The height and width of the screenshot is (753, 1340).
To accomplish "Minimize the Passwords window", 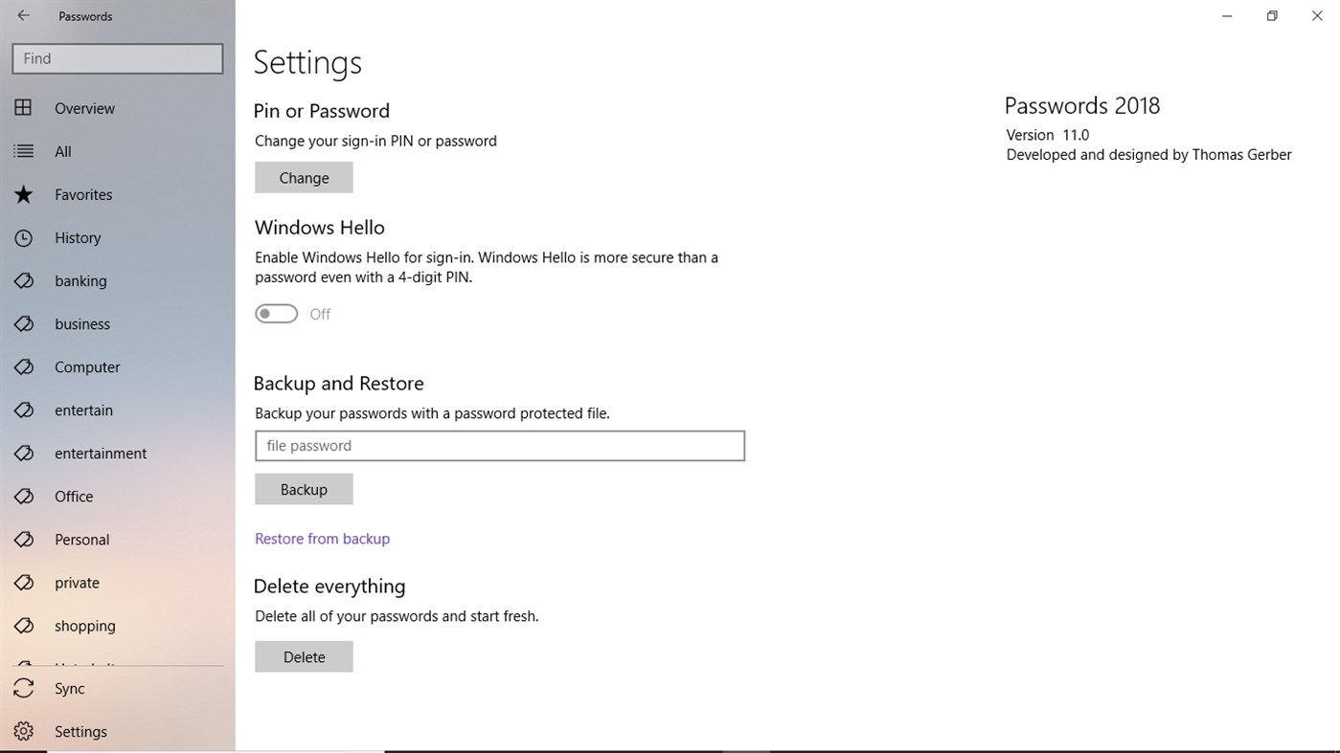I will coord(1227,15).
